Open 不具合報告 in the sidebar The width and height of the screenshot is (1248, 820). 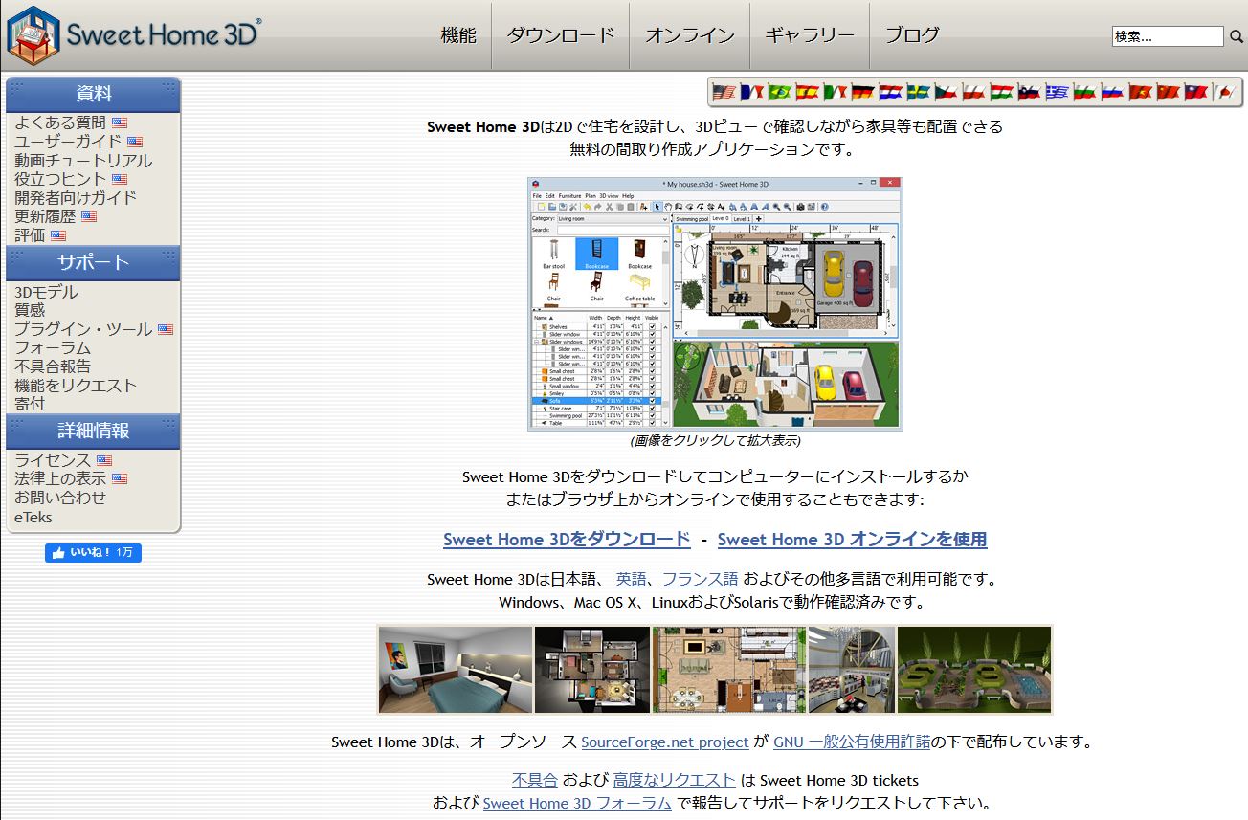point(53,366)
